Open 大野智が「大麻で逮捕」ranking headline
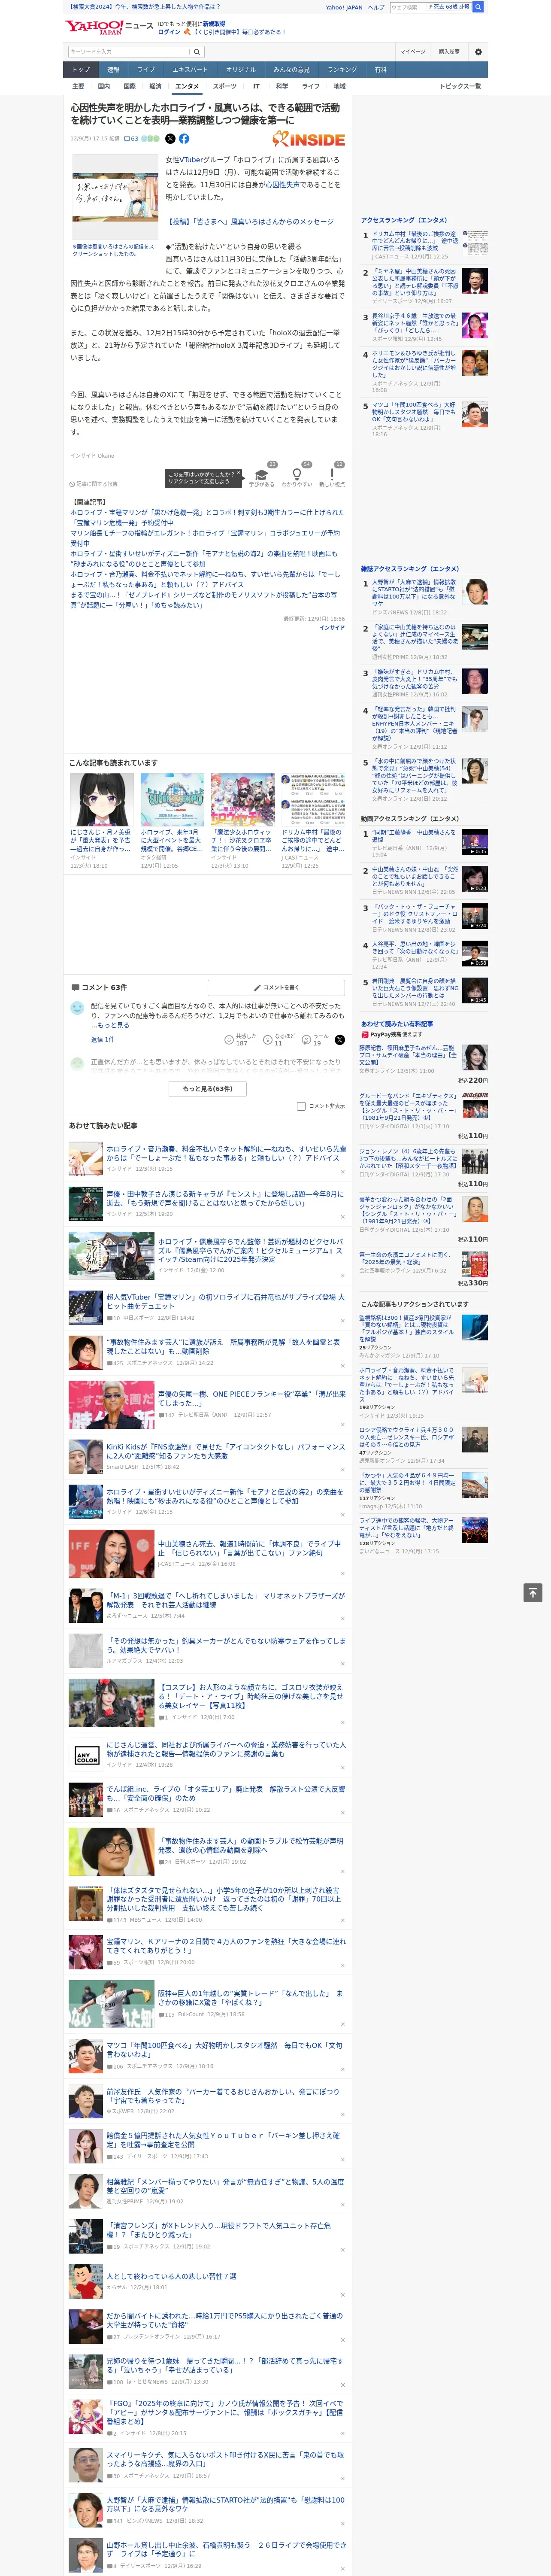The image size is (551, 2576). point(414,592)
